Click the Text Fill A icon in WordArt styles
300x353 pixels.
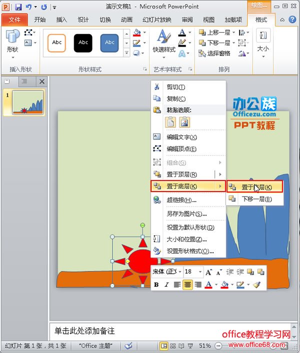pos(182,33)
